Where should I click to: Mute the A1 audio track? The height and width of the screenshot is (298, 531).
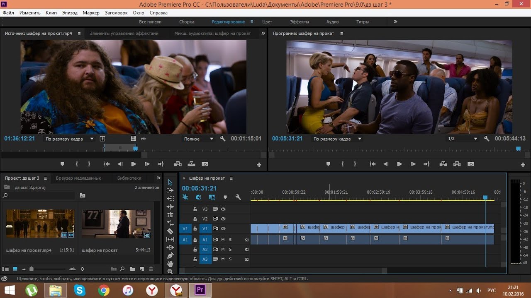[223, 240]
